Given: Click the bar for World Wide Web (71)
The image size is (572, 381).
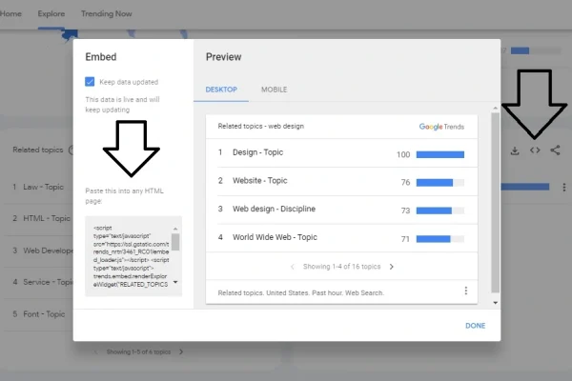Looking at the screenshot, I should pyautogui.click(x=440, y=239).
